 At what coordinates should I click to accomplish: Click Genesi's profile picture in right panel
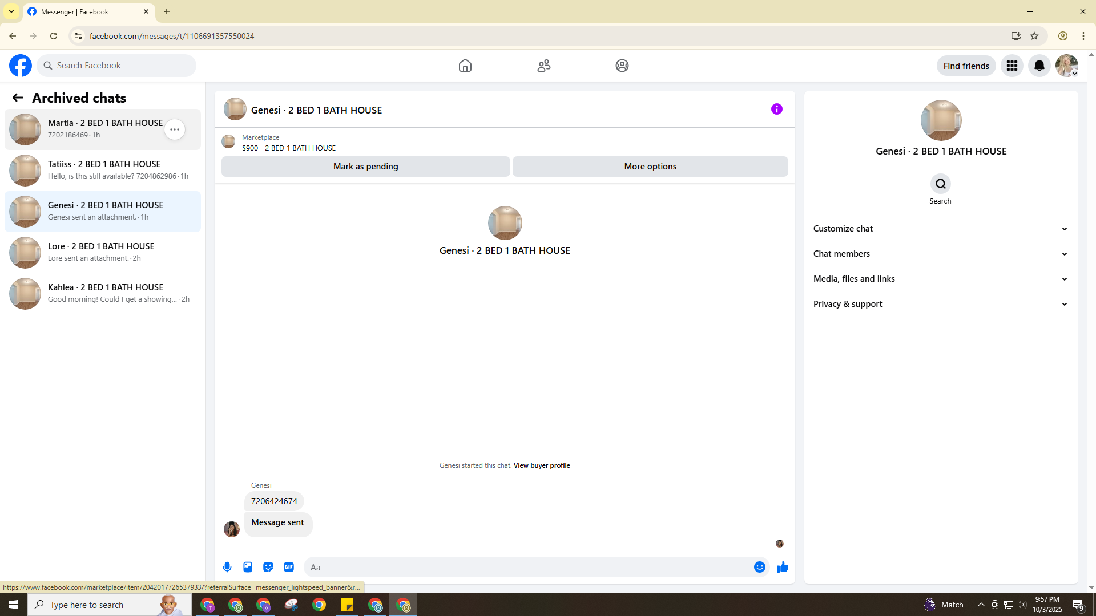coord(941,120)
